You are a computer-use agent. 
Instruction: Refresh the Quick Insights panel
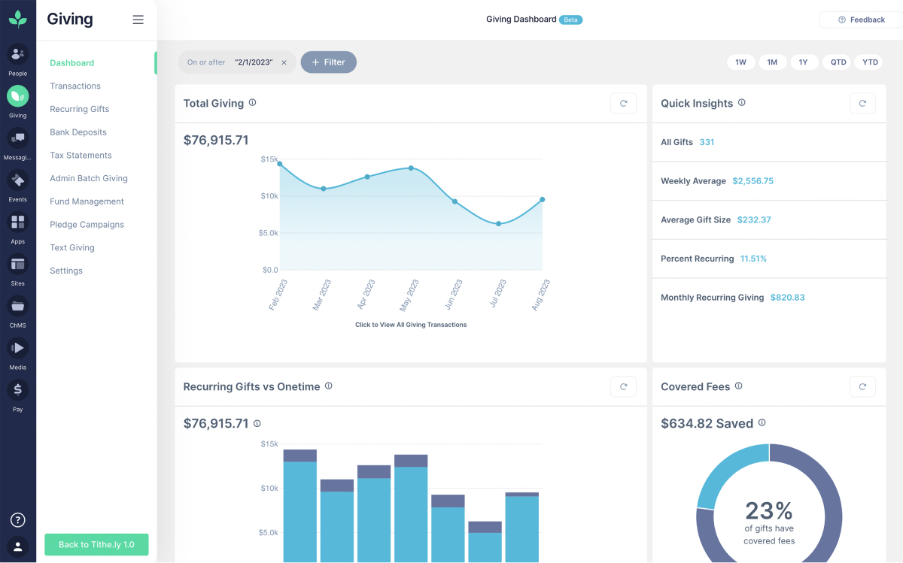[862, 103]
